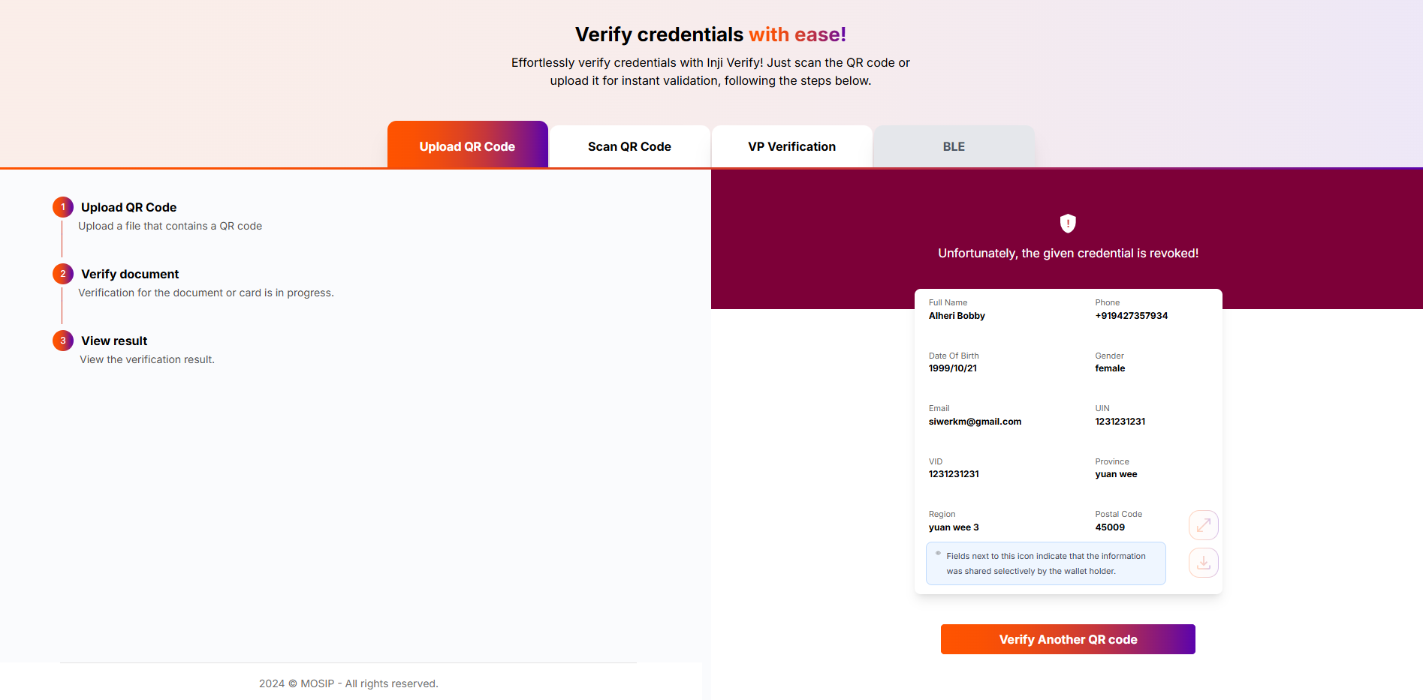The width and height of the screenshot is (1423, 700).
Task: Select the VP Verification tab
Action: point(791,146)
